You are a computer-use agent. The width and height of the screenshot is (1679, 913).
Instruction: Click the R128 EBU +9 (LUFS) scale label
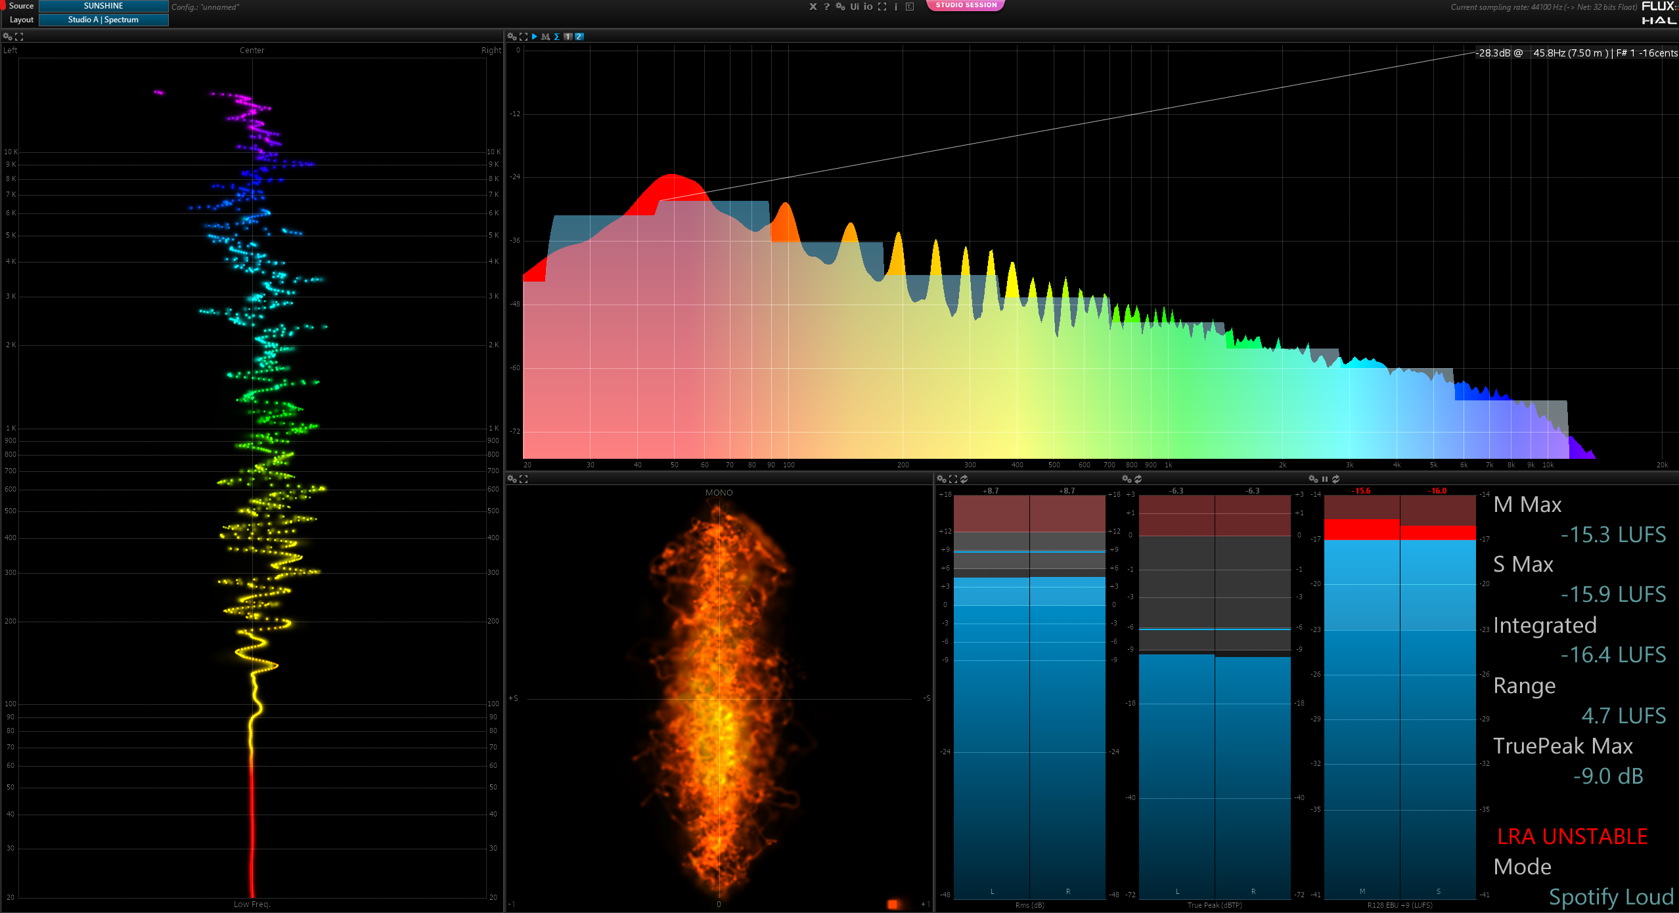1400,905
